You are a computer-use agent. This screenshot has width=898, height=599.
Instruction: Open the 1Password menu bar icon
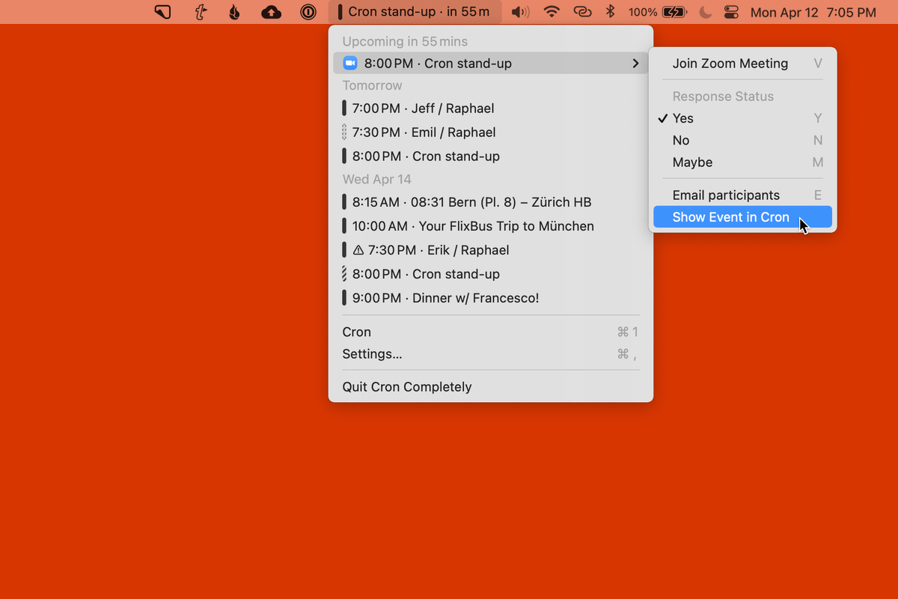(x=308, y=12)
